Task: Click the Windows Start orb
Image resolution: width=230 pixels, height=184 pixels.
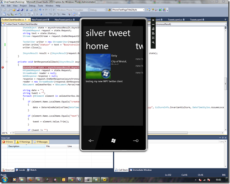Action: point(5,180)
